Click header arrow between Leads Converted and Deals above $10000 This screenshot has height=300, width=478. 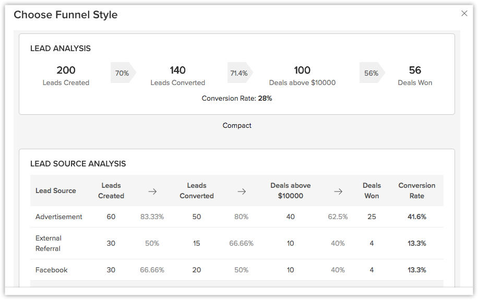(242, 191)
